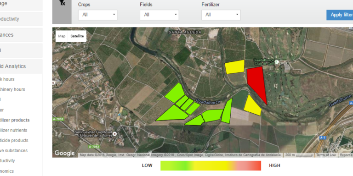Click the lower A-7052 road badge

[94, 147]
